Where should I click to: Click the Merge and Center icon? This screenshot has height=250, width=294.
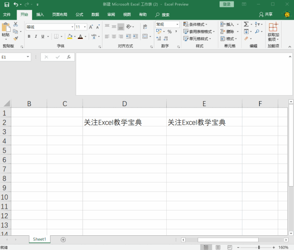pyautogui.click(x=145, y=36)
